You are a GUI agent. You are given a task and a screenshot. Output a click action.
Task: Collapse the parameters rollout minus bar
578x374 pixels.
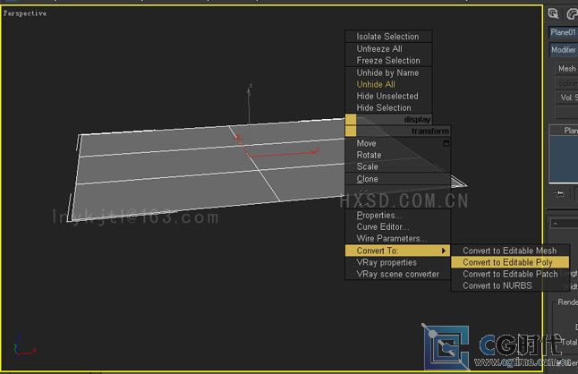[x=564, y=224]
